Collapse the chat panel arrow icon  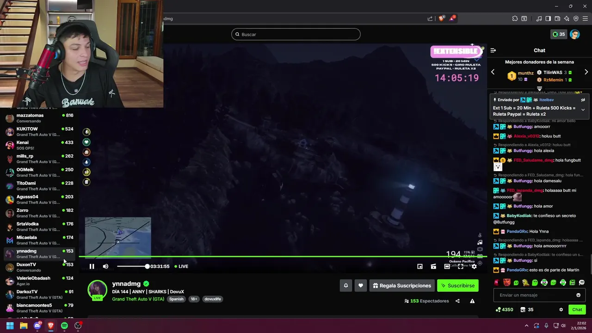(x=493, y=50)
